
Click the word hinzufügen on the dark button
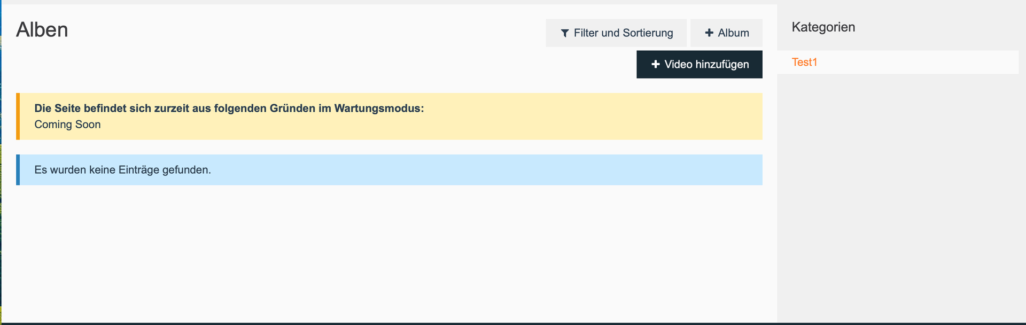pyautogui.click(x=722, y=65)
